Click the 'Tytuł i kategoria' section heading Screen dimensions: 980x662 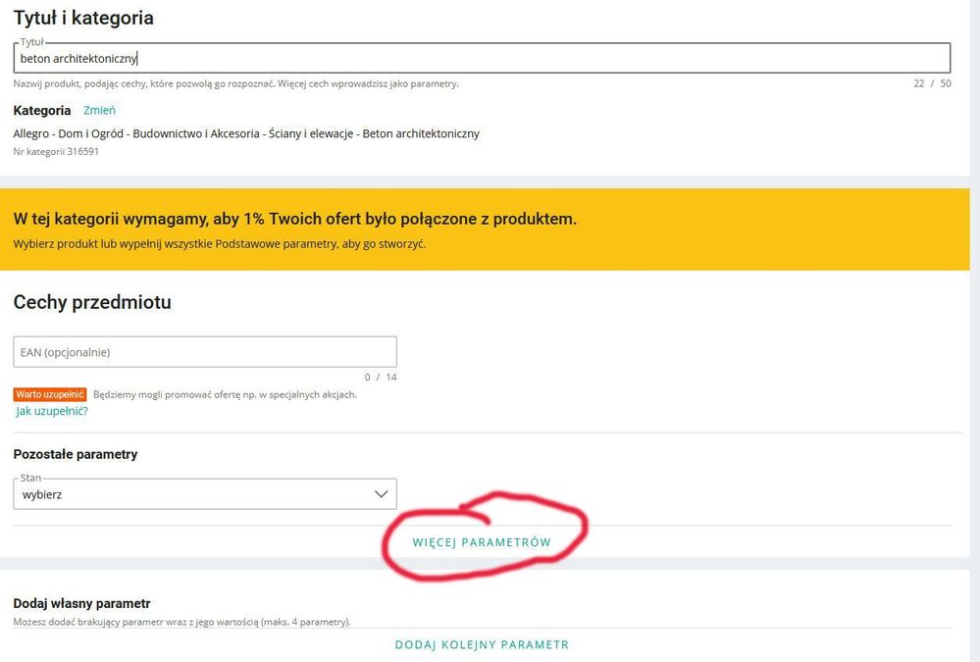pyautogui.click(x=83, y=18)
